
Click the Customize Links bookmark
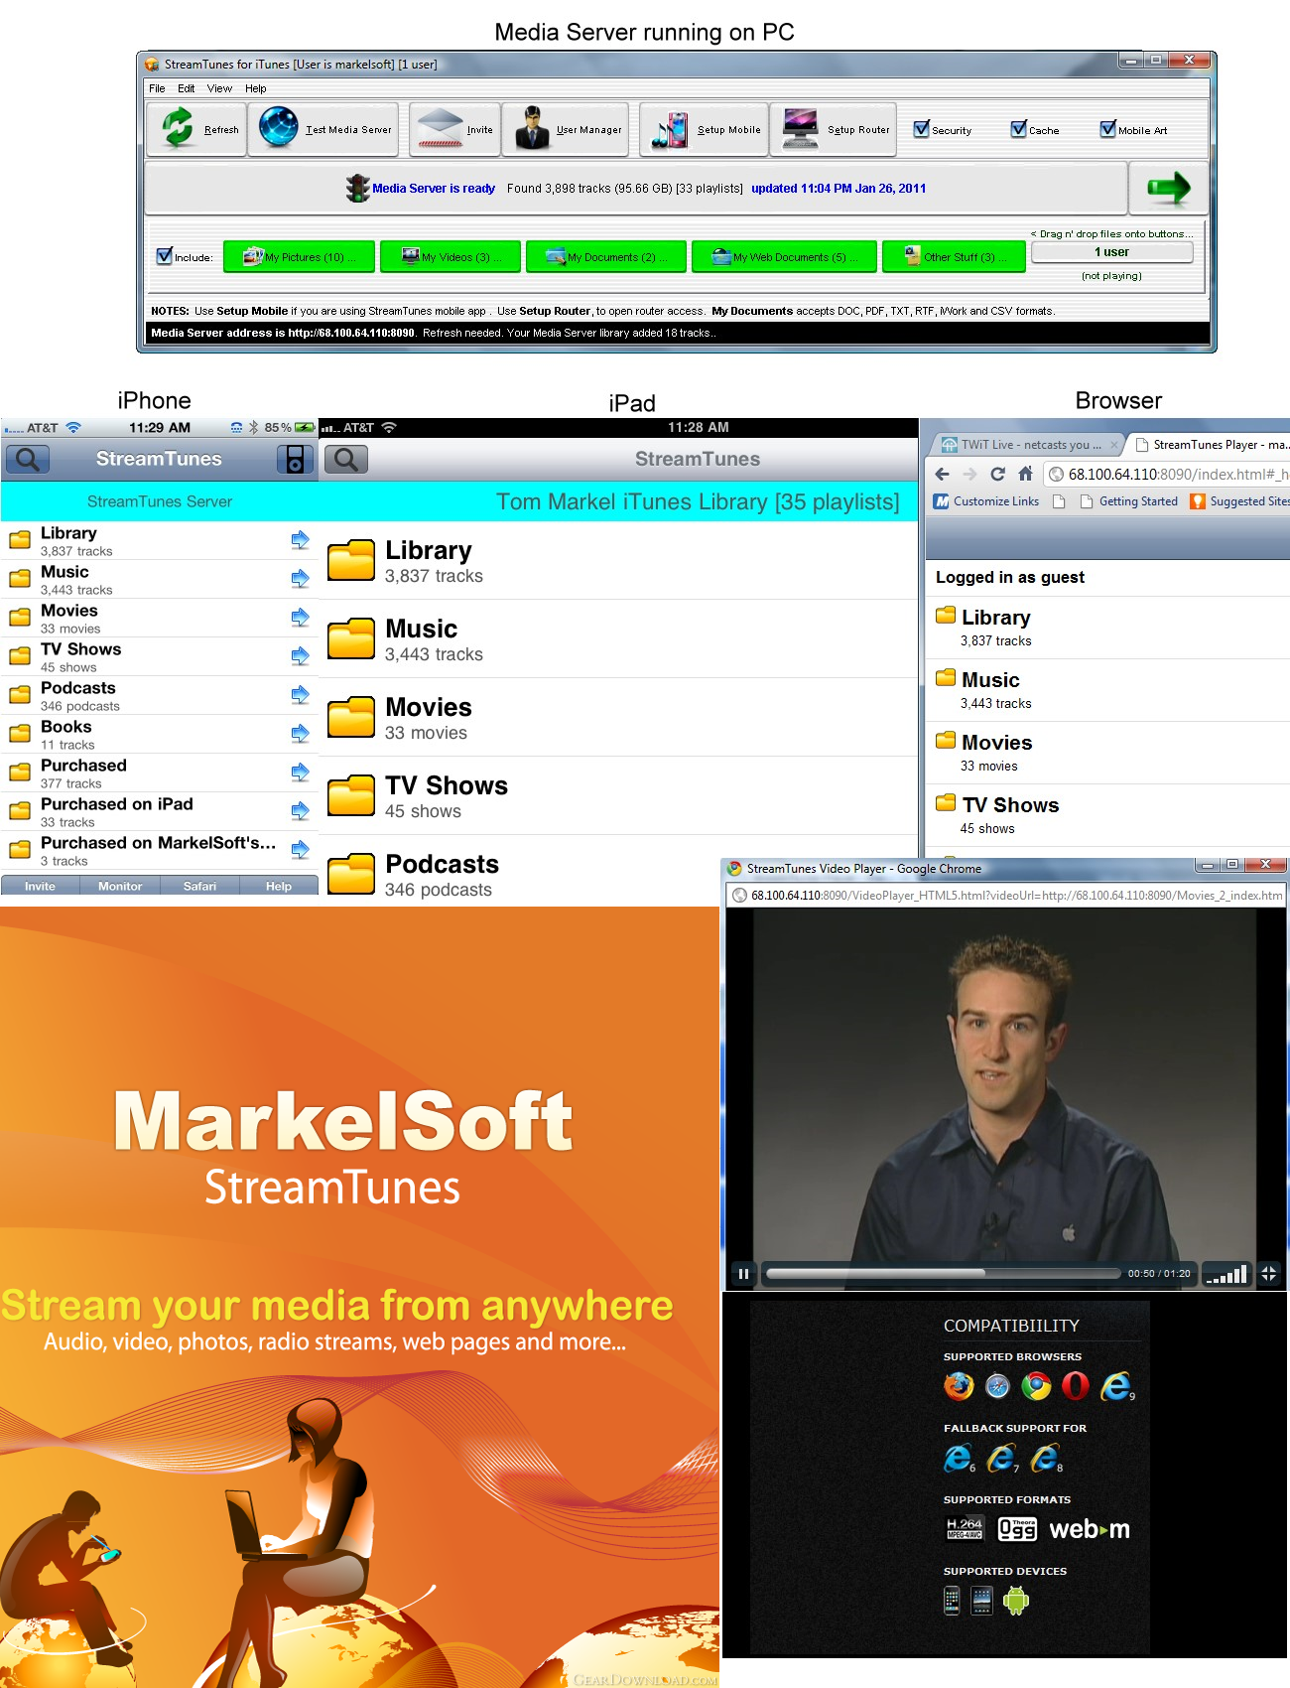click(986, 501)
